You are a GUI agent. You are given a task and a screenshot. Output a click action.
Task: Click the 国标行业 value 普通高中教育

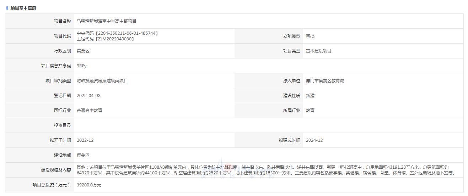(89, 111)
